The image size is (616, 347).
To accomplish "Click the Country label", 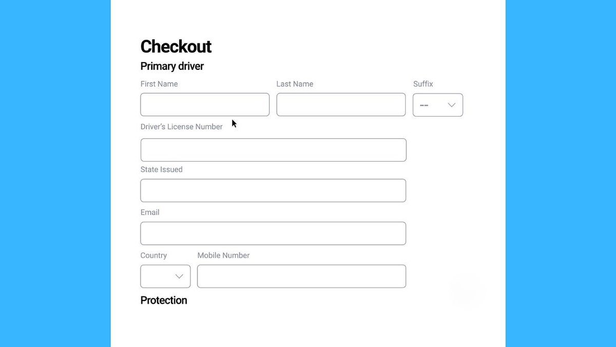I will [153, 255].
